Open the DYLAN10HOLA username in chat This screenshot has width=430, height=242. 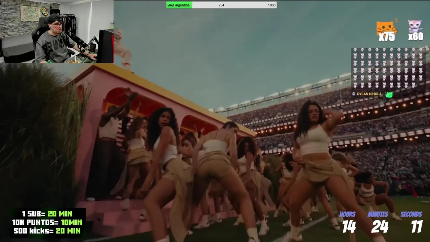369,94
